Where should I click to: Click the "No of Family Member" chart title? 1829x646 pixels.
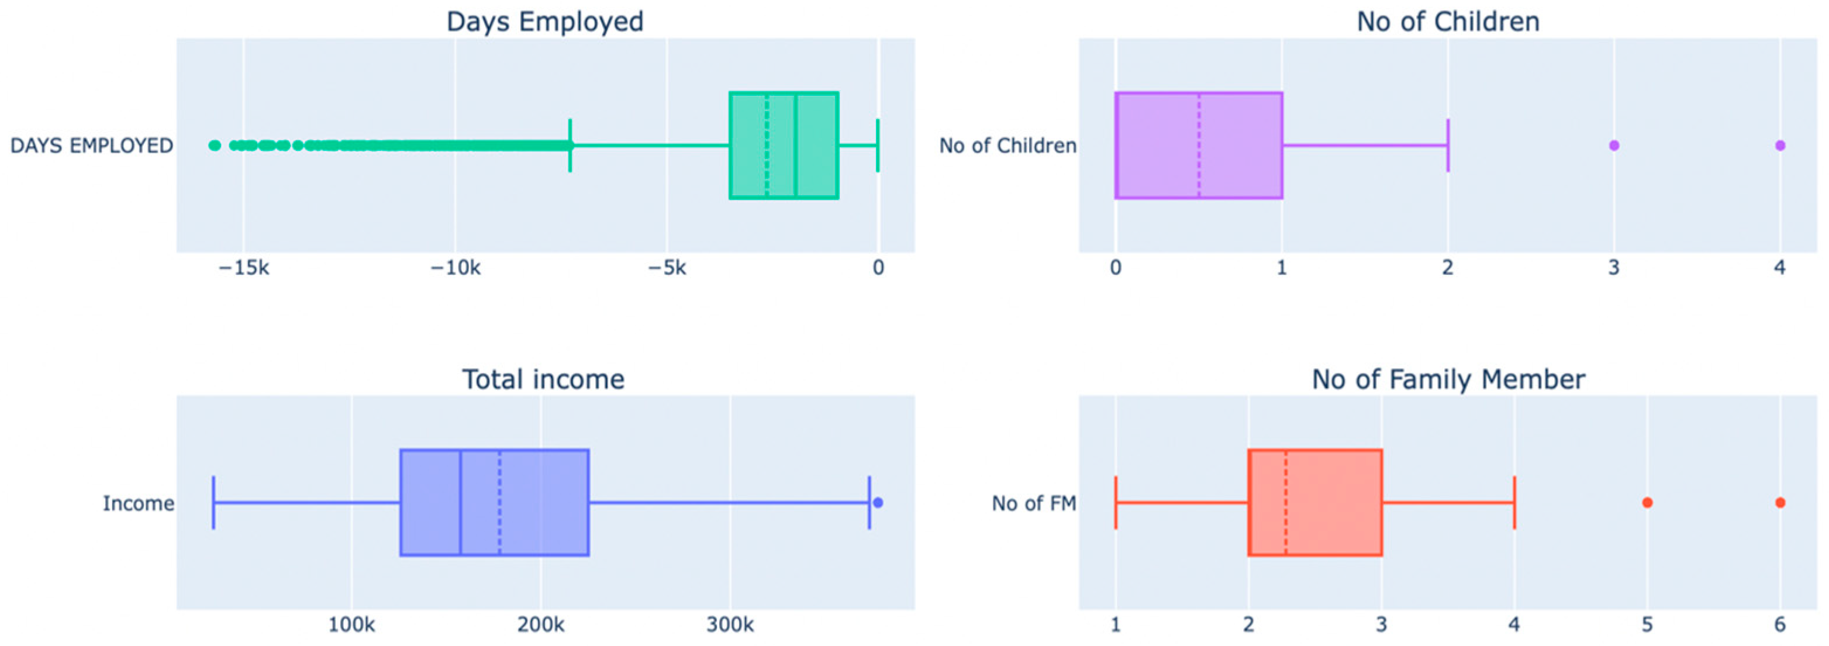(1448, 379)
